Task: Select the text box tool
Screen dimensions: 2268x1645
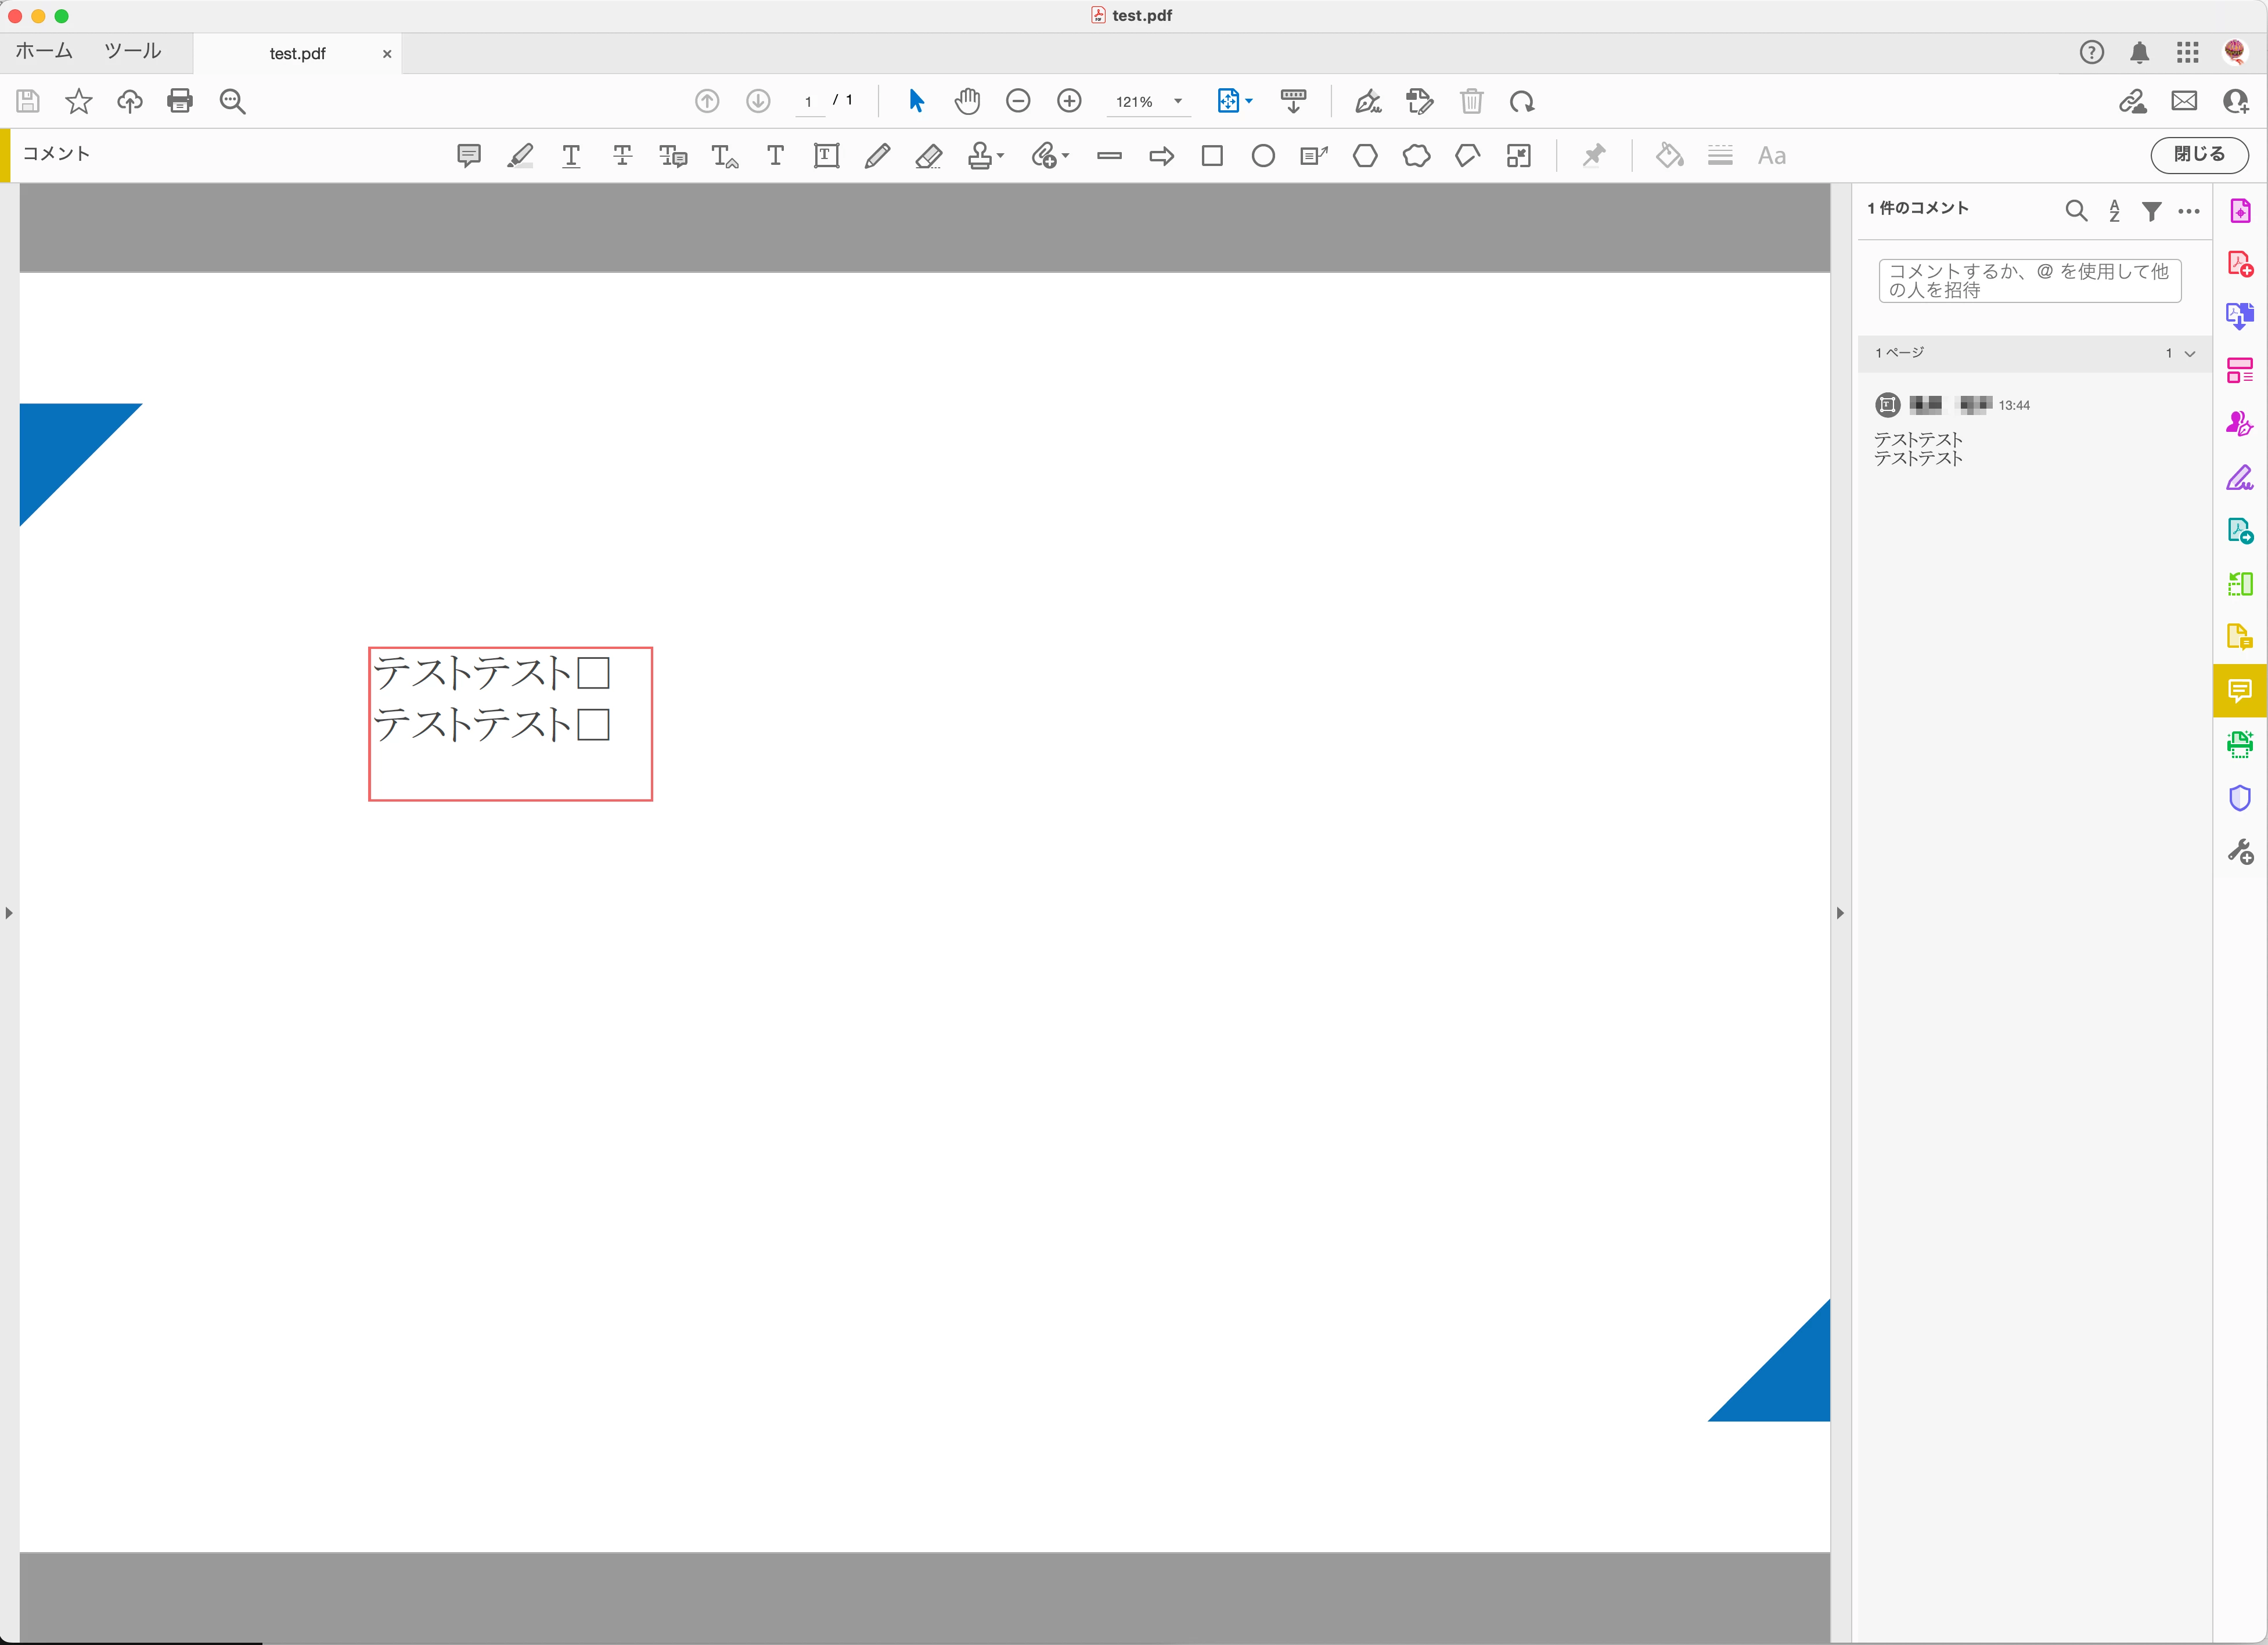Action: [826, 156]
